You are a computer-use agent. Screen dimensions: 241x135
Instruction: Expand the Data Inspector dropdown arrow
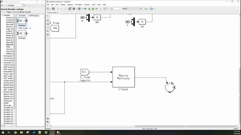(108, 9)
